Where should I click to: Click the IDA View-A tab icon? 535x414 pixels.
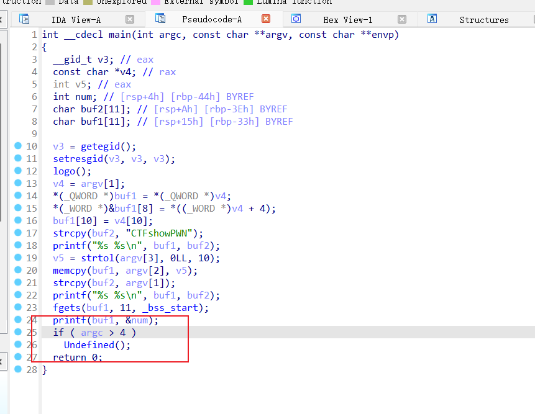click(x=25, y=19)
